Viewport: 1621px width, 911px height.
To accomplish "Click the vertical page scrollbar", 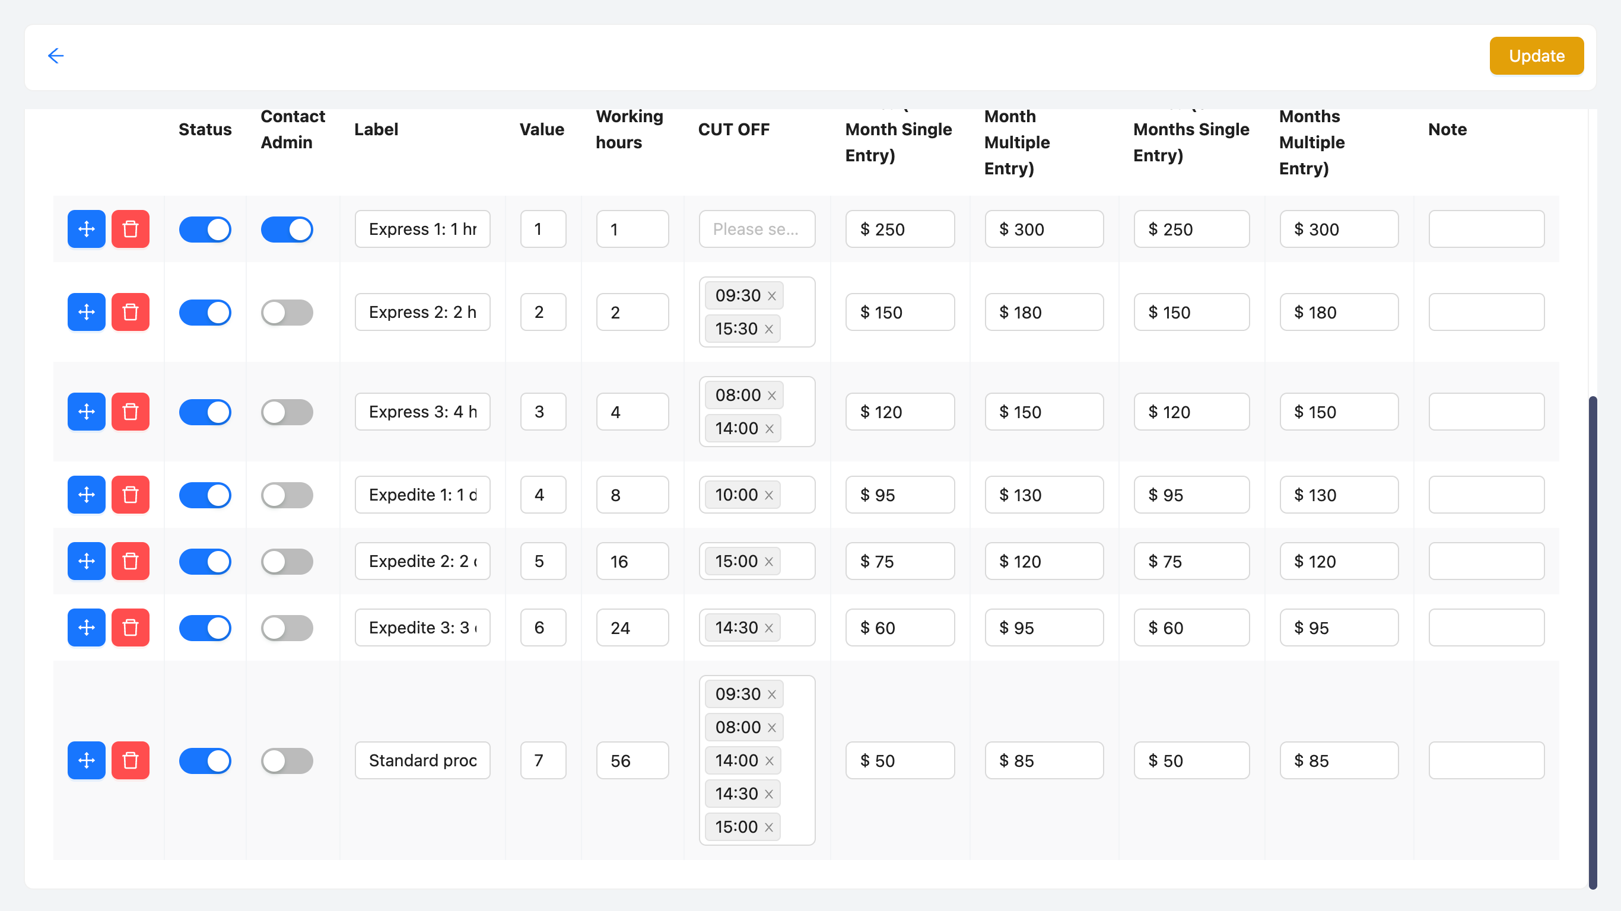I will tap(1592, 642).
